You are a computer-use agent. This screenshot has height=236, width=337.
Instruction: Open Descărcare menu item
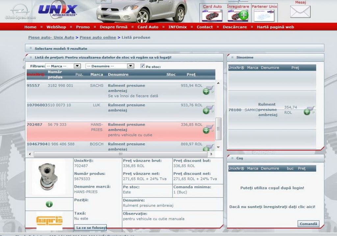tap(235, 27)
